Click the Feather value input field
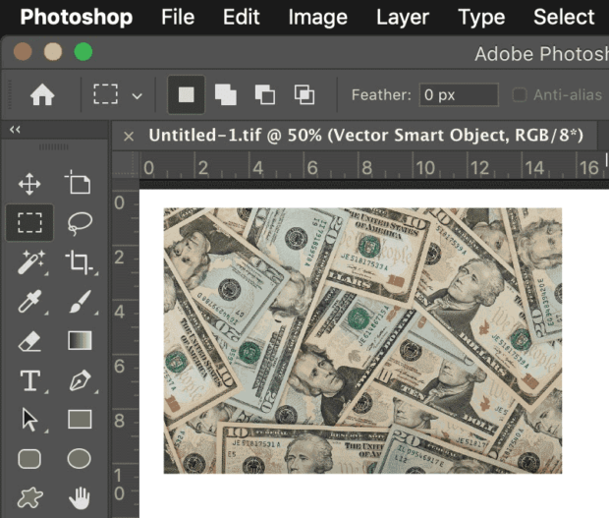This screenshot has height=518, width=609. click(459, 94)
